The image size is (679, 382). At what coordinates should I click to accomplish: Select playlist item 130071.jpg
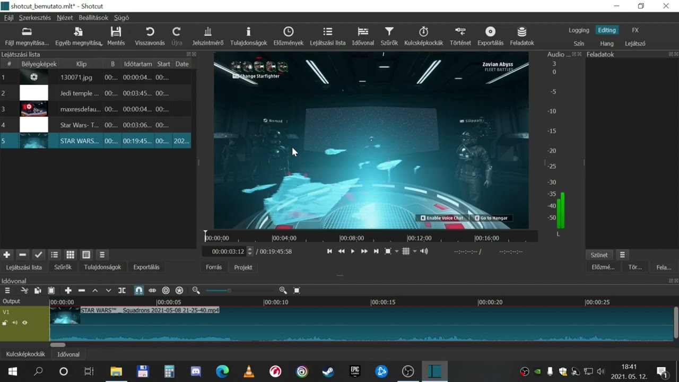pos(95,77)
